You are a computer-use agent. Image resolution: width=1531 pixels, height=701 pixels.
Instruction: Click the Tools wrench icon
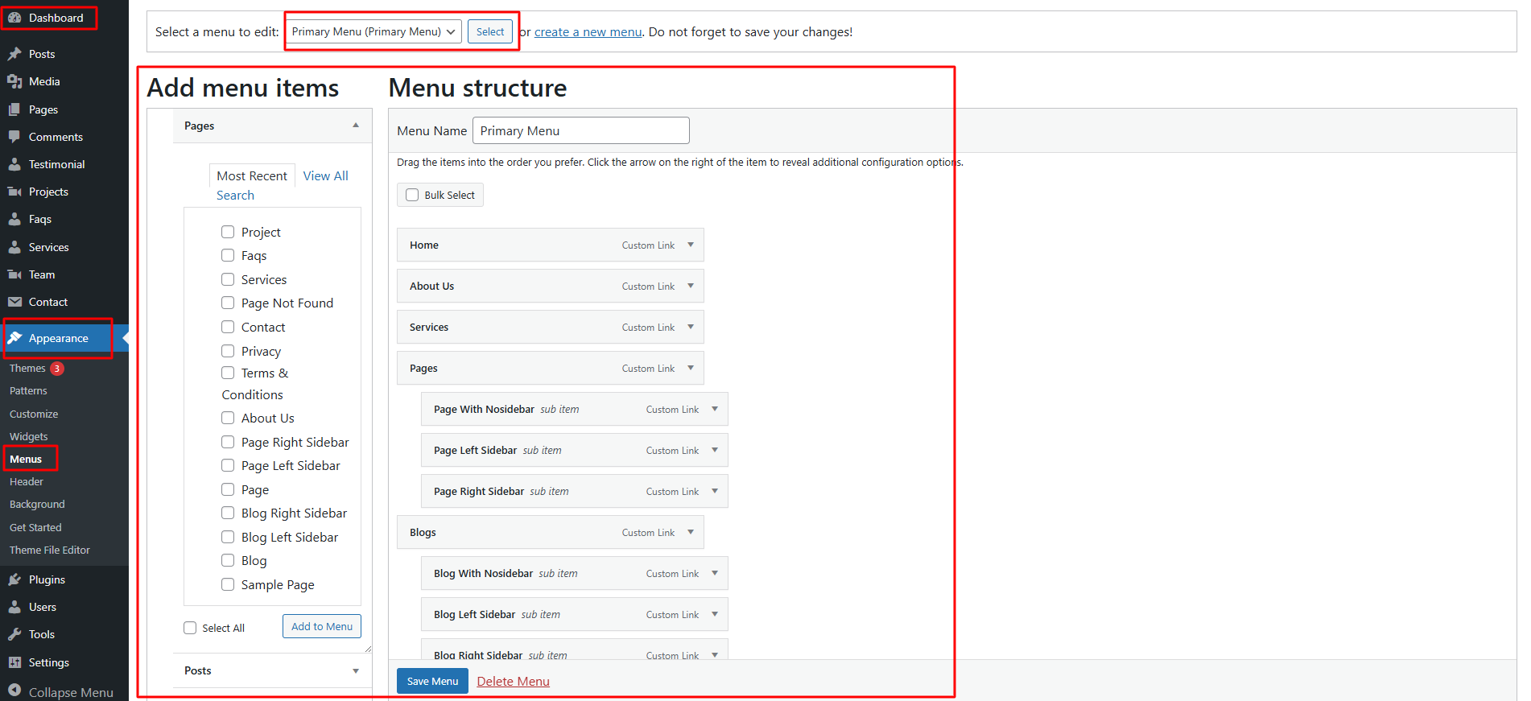(x=14, y=634)
